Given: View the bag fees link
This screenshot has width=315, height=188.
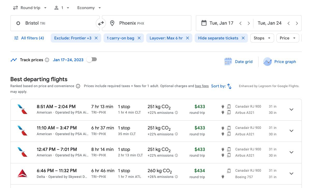Looking at the screenshot, I should click(x=202, y=86).
